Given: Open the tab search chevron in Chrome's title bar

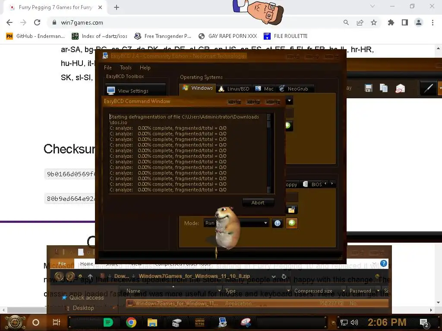Looking at the screenshot, I should 373,6.
